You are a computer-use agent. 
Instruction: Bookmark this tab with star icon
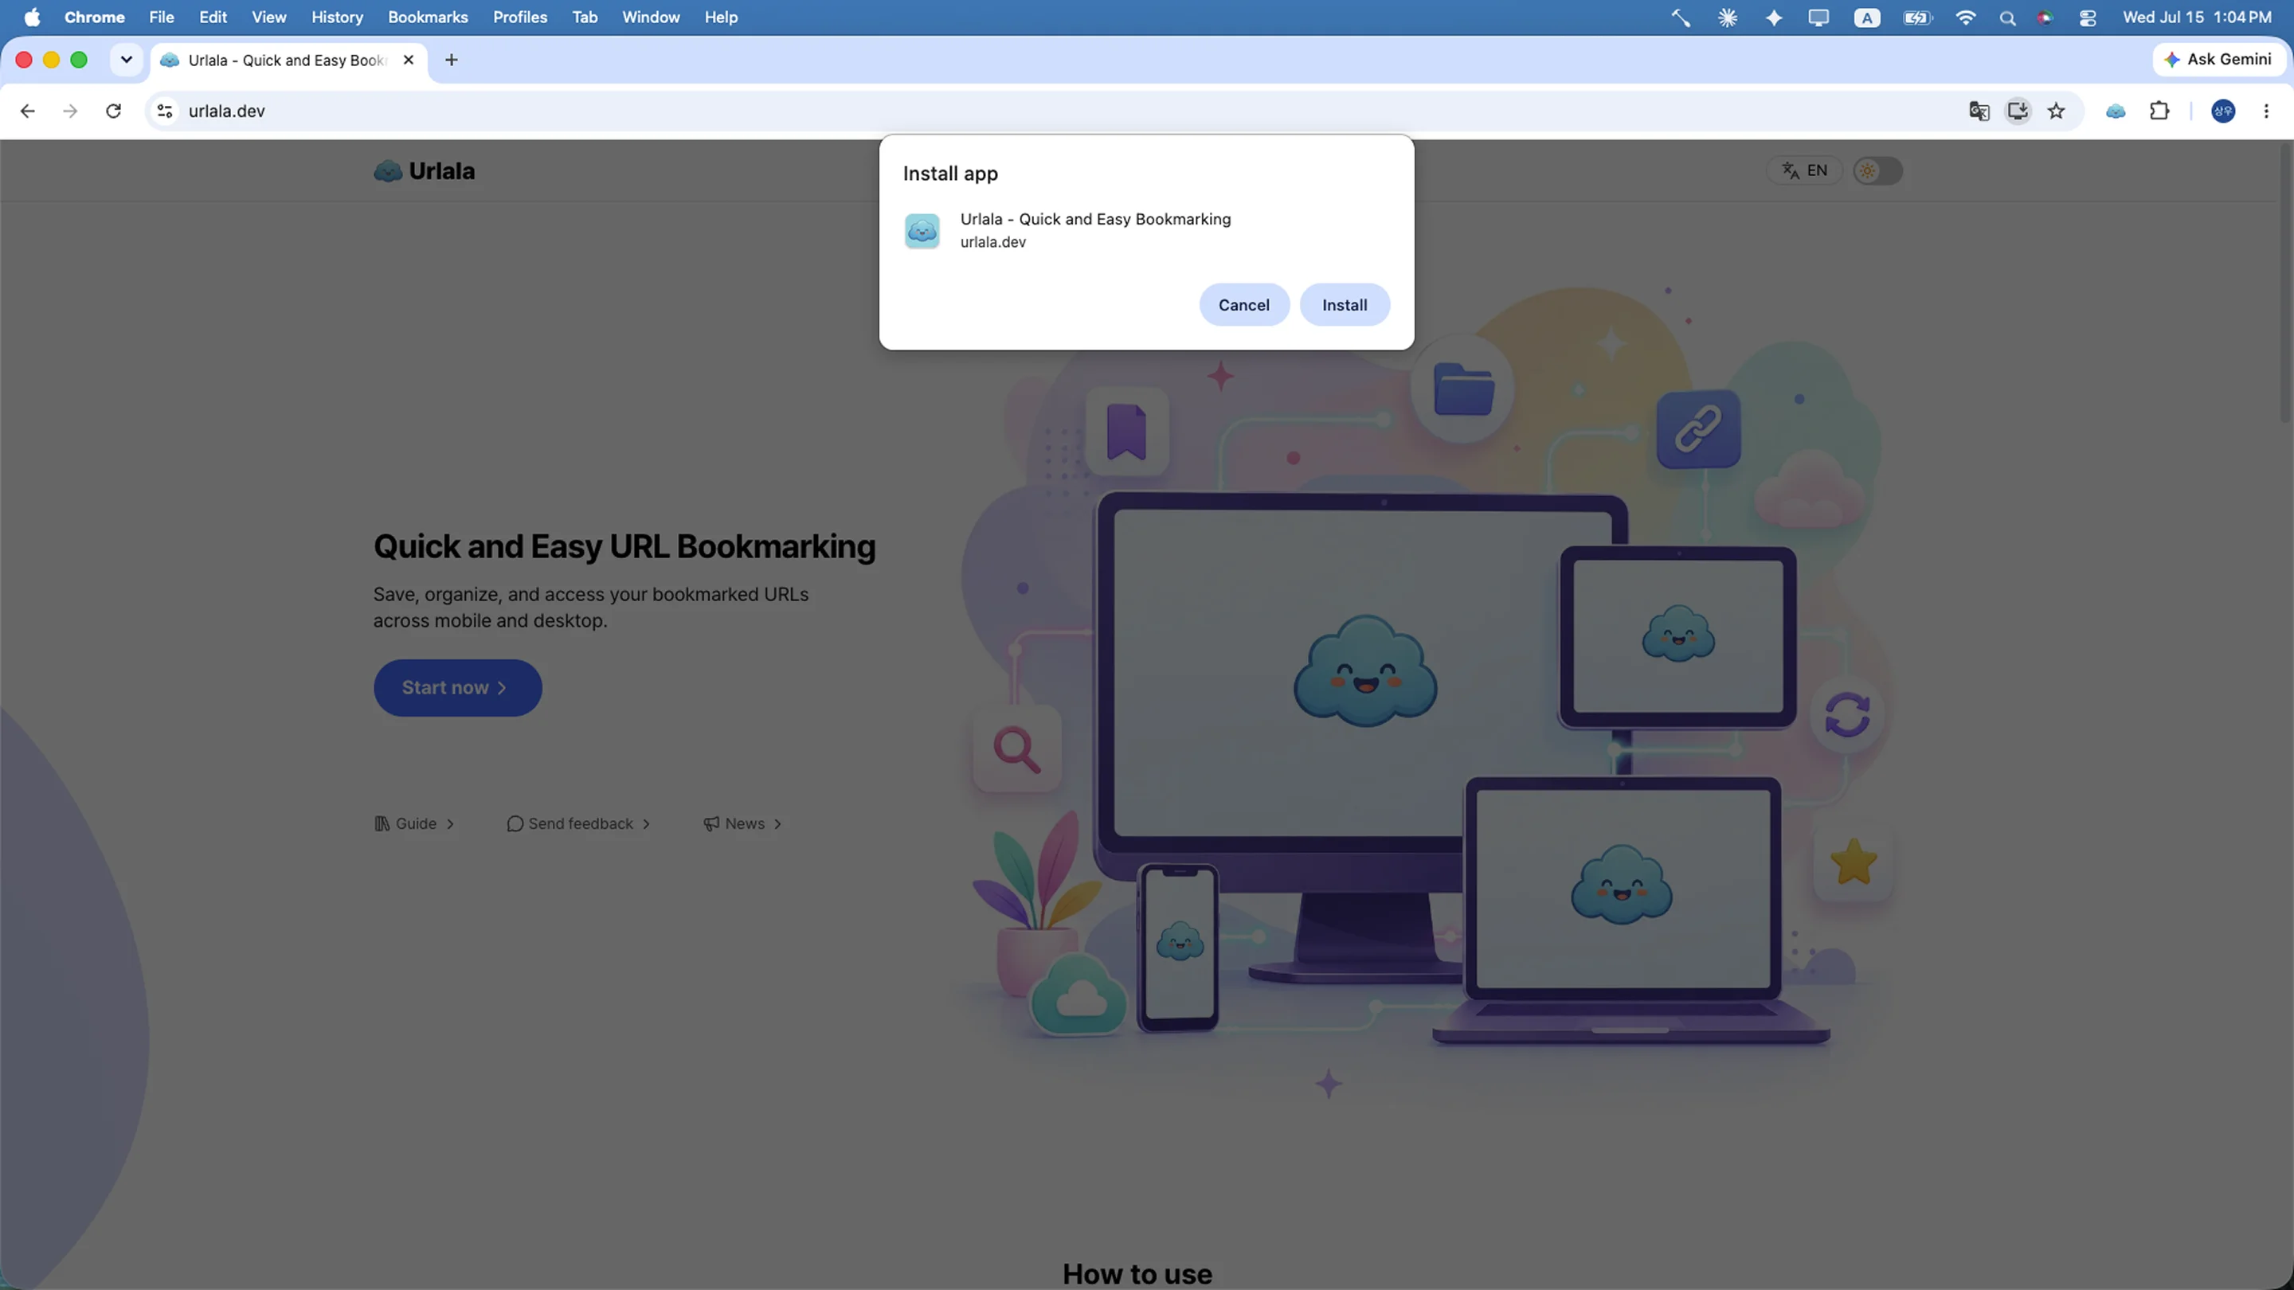coord(2056,111)
